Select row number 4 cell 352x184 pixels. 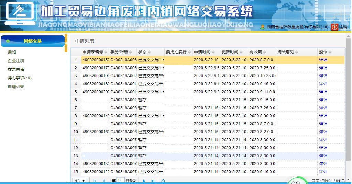[x=76, y=84]
